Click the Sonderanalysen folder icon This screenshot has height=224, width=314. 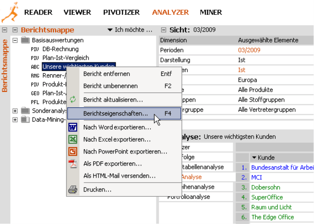pos(25,111)
